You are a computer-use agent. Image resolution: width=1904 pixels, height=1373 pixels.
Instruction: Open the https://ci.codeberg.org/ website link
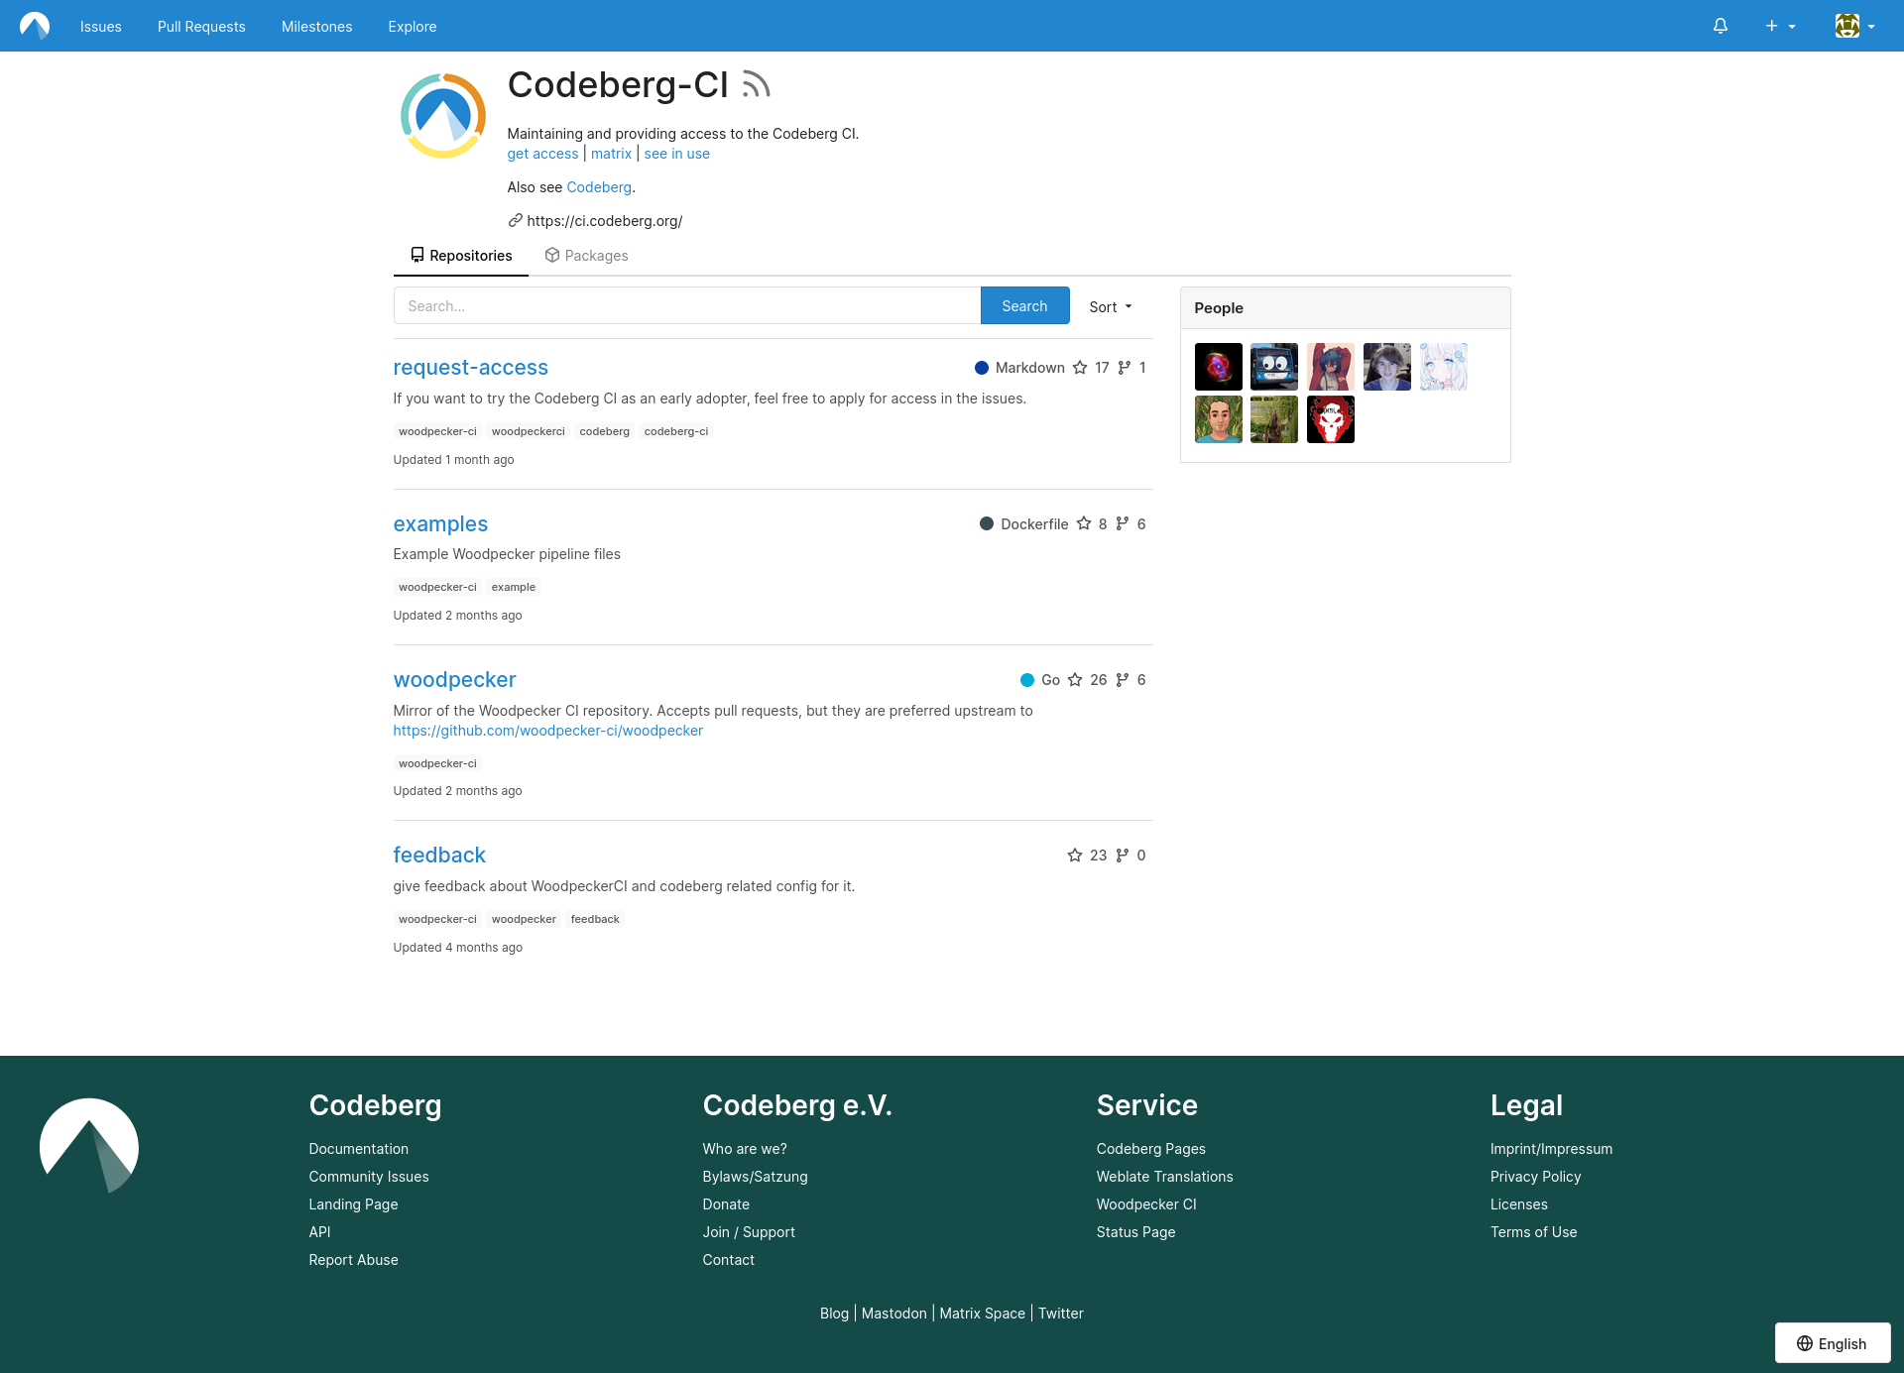605,221
